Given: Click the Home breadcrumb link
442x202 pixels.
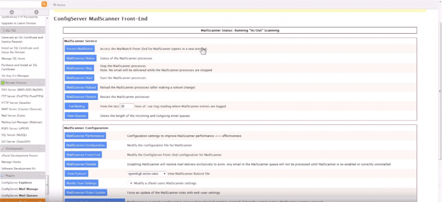Looking at the screenshot, I should click(61, 5).
